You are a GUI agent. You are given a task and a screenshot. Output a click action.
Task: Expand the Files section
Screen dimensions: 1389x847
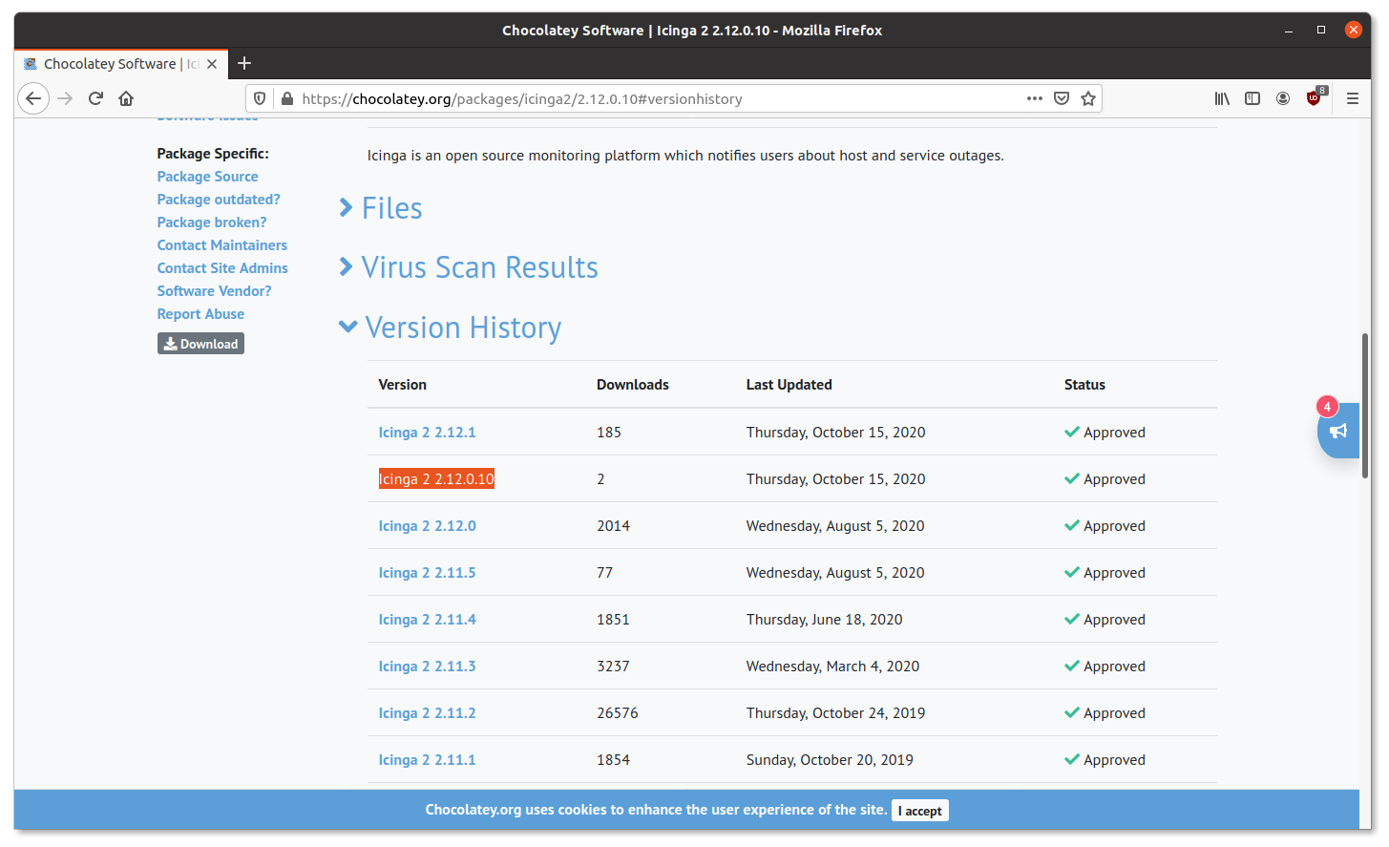click(x=391, y=207)
